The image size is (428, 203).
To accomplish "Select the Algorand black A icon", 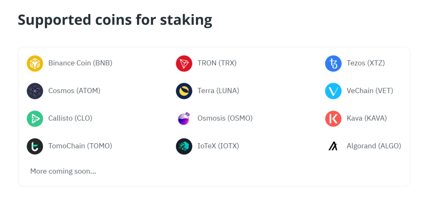I will pyautogui.click(x=333, y=146).
